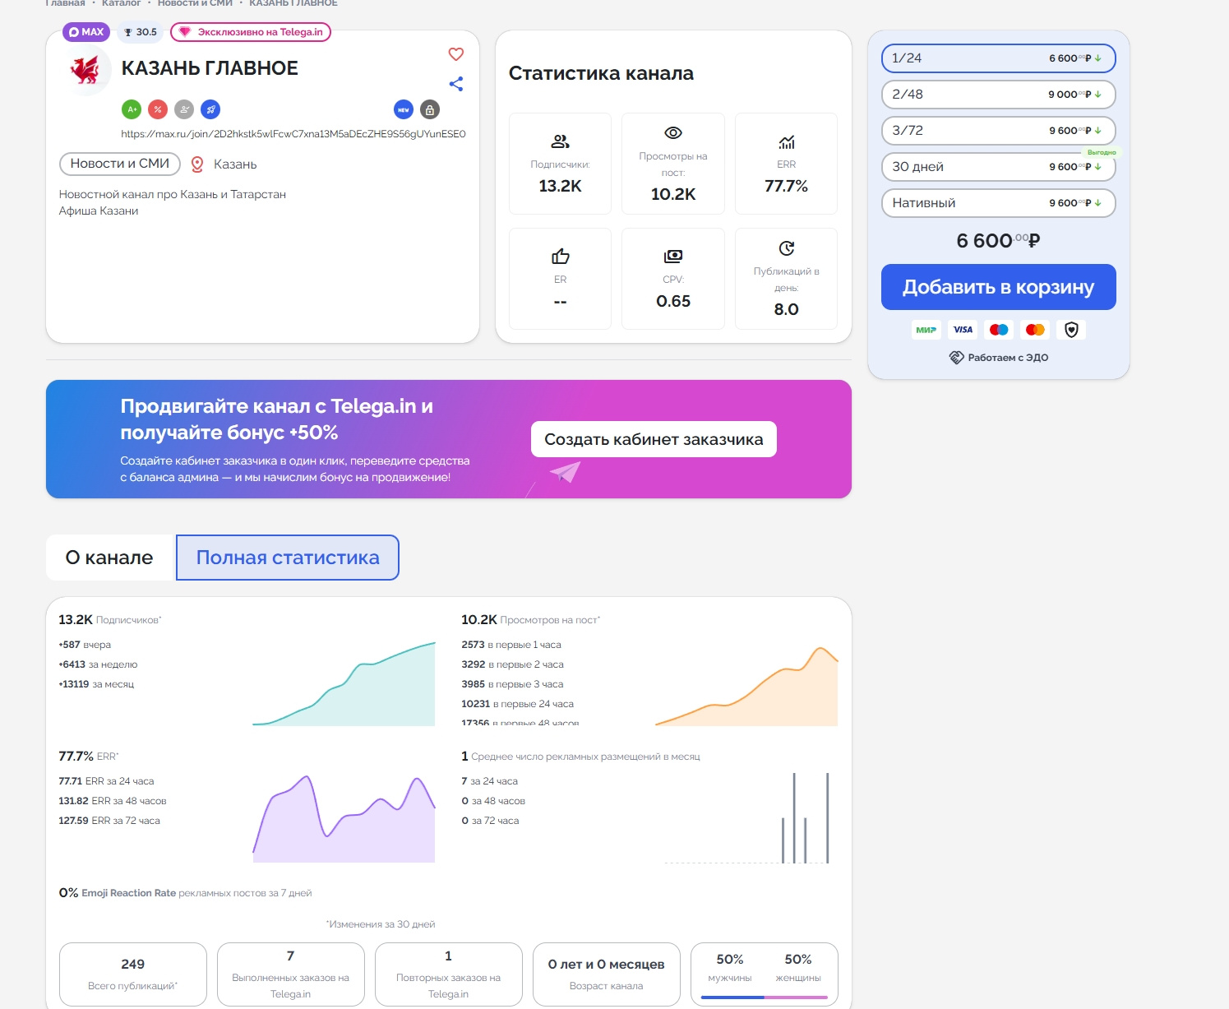Viewport: 1229px width, 1009px height.
Task: Open the Полная статистика tab
Action: point(288,558)
